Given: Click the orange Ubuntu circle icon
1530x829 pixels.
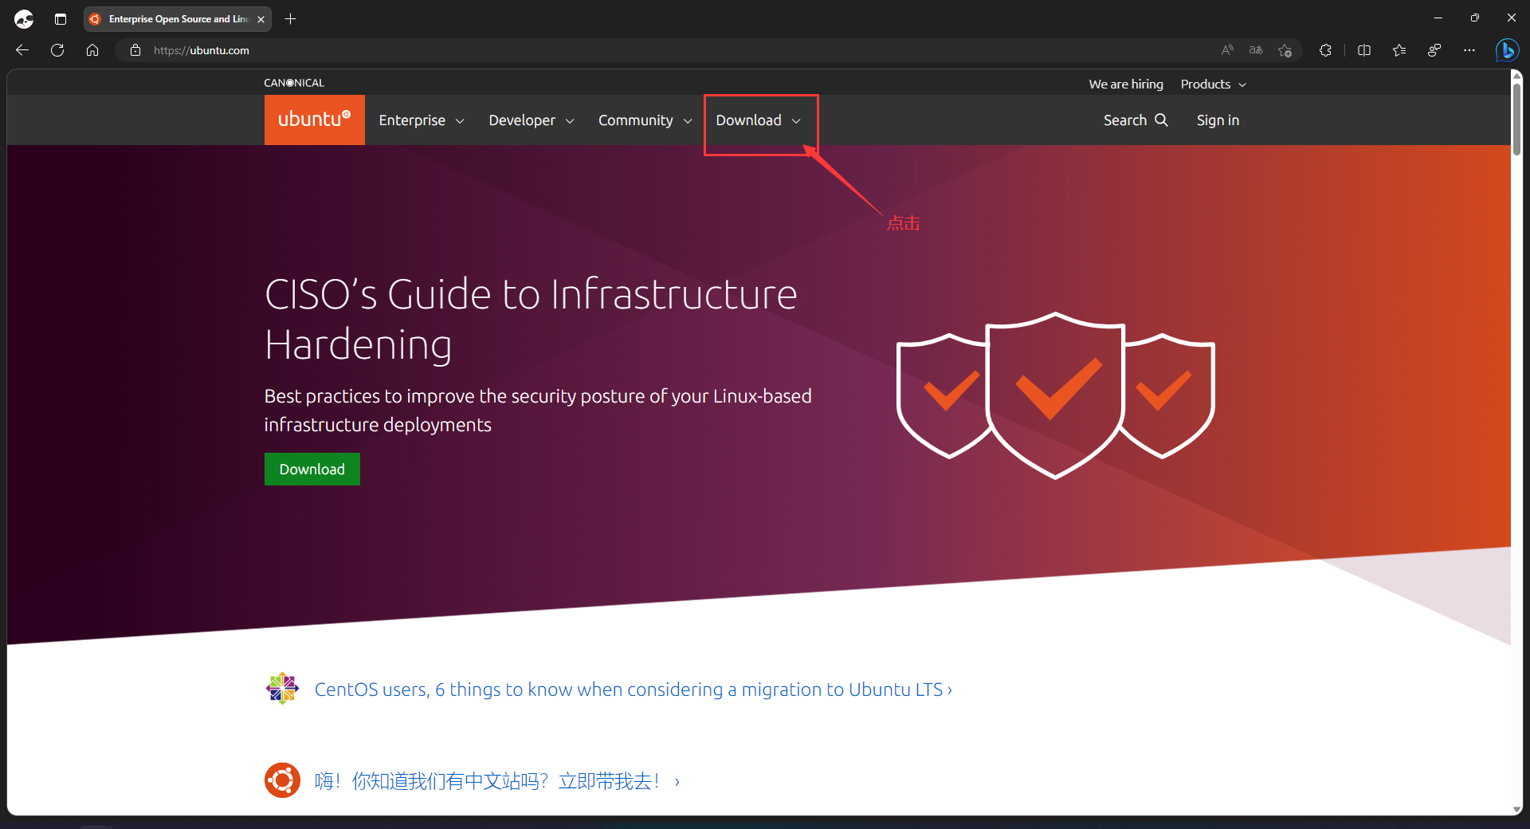Looking at the screenshot, I should (282, 780).
